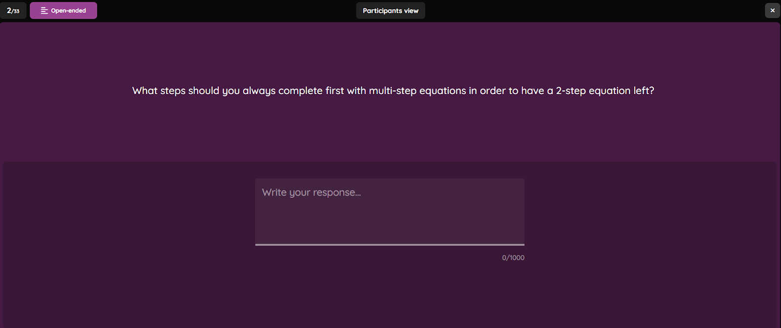781x328 pixels.
Task: Click the "Write your response..." placeholder text
Action: [x=311, y=193]
